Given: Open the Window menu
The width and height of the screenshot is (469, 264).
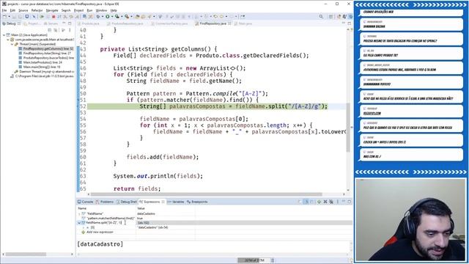Looking at the screenshot, I should (101, 10).
